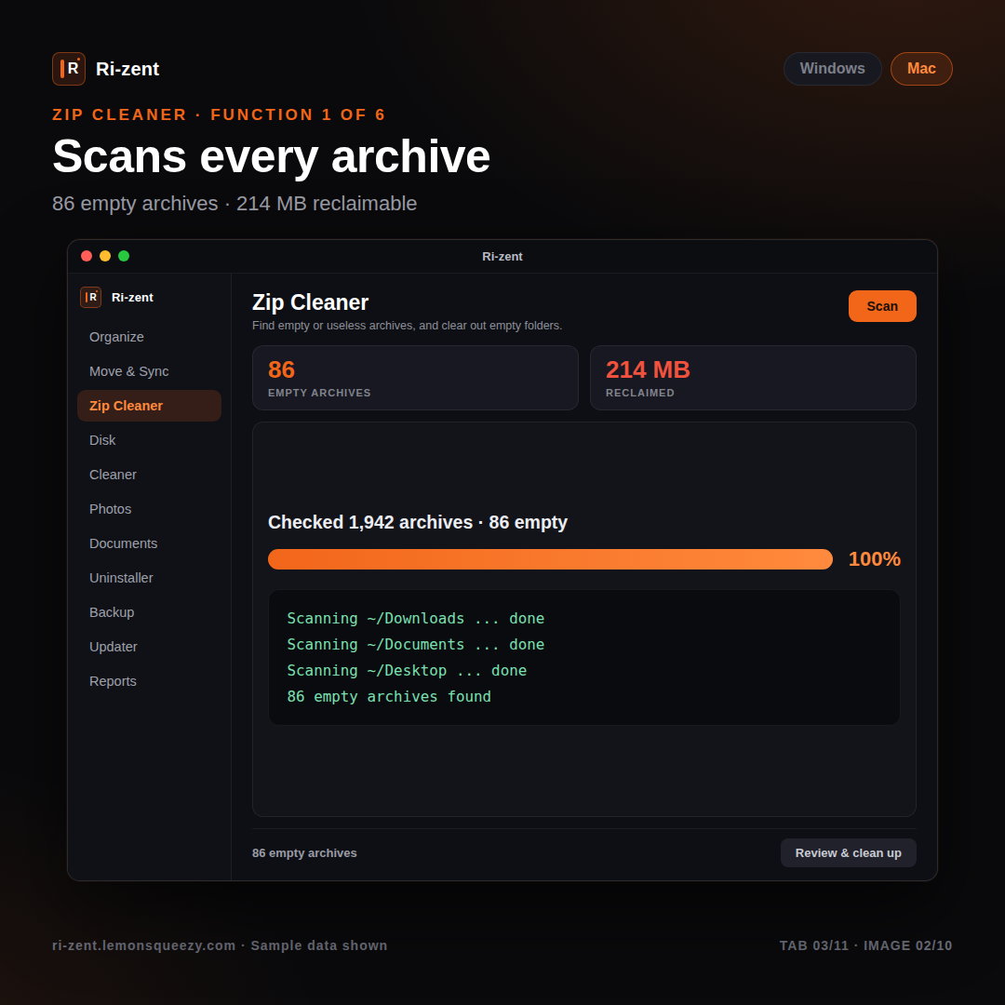Click log line 'Scanning ~/Documents ... done'
1005x1005 pixels.
click(x=415, y=645)
